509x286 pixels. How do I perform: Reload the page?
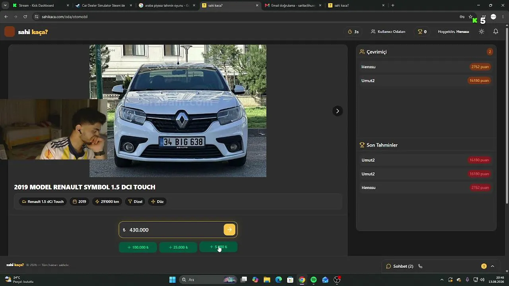[25, 17]
